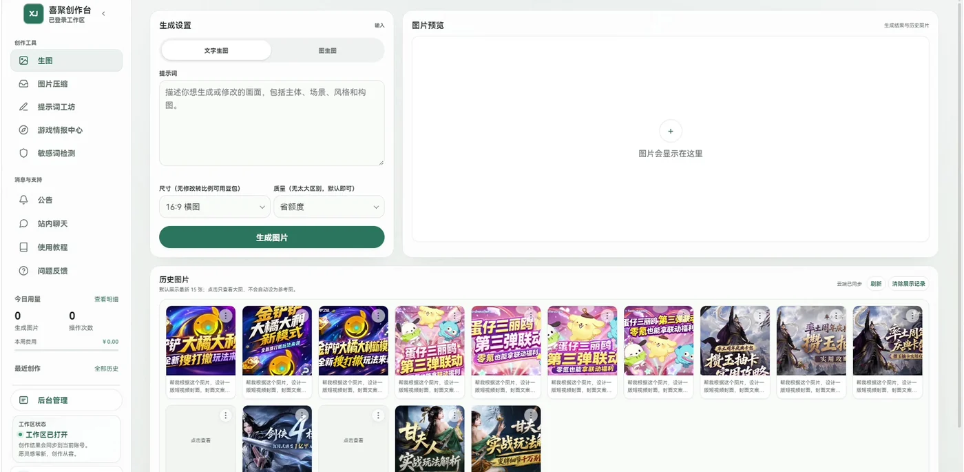964x472 pixels.
Task: Click the 云端已同步 status text
Action: coord(849,284)
